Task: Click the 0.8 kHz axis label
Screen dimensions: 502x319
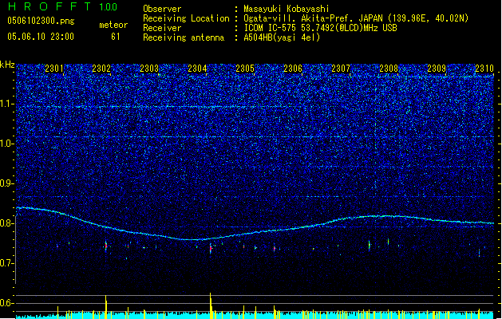Action: 6,223
